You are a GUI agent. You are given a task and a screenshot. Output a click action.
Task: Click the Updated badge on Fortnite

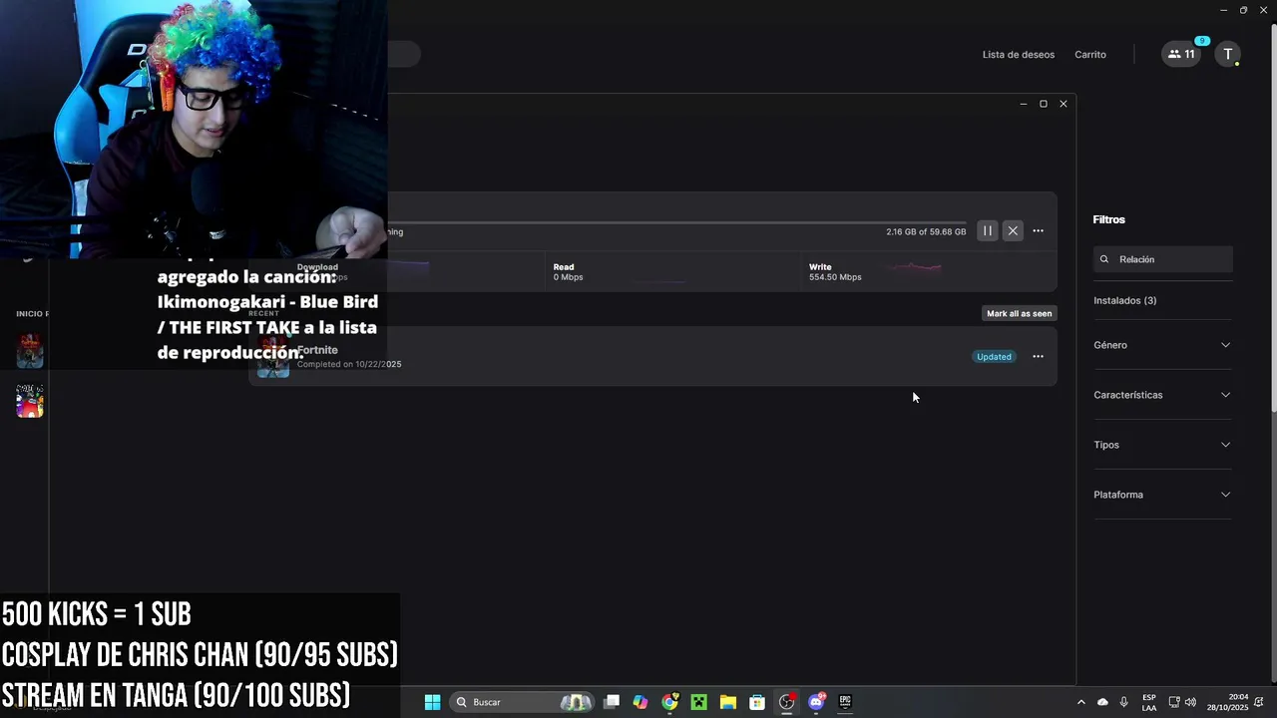994,356
